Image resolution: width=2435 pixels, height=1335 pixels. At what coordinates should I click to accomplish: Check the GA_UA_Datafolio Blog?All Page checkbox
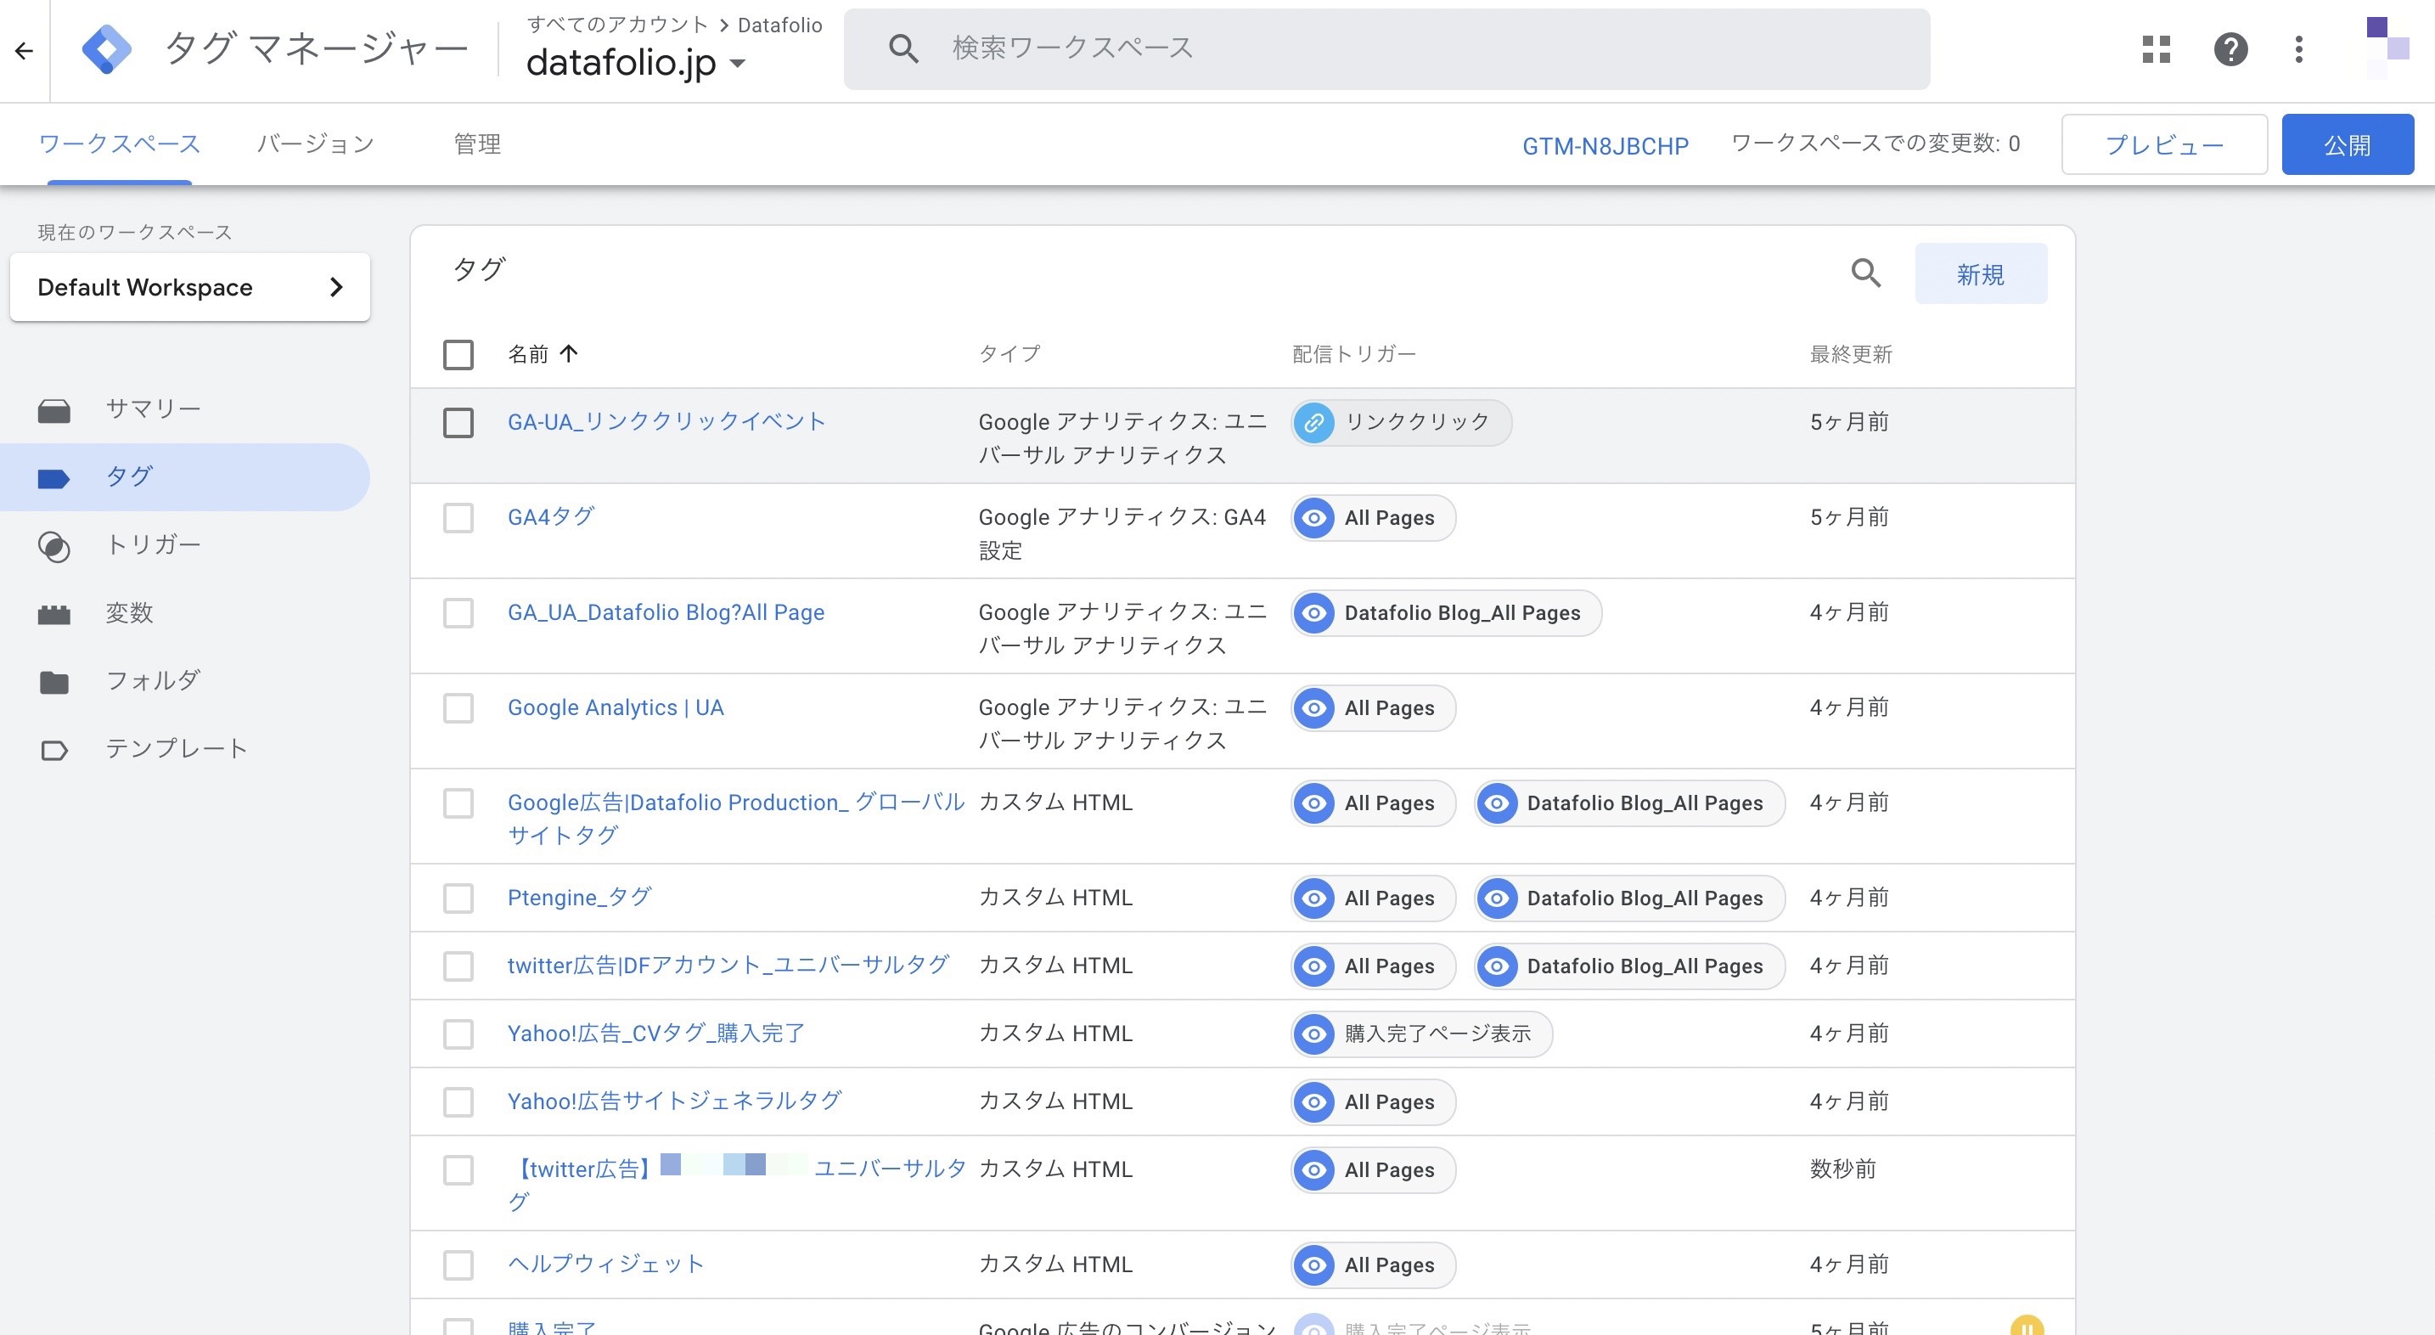point(458,612)
